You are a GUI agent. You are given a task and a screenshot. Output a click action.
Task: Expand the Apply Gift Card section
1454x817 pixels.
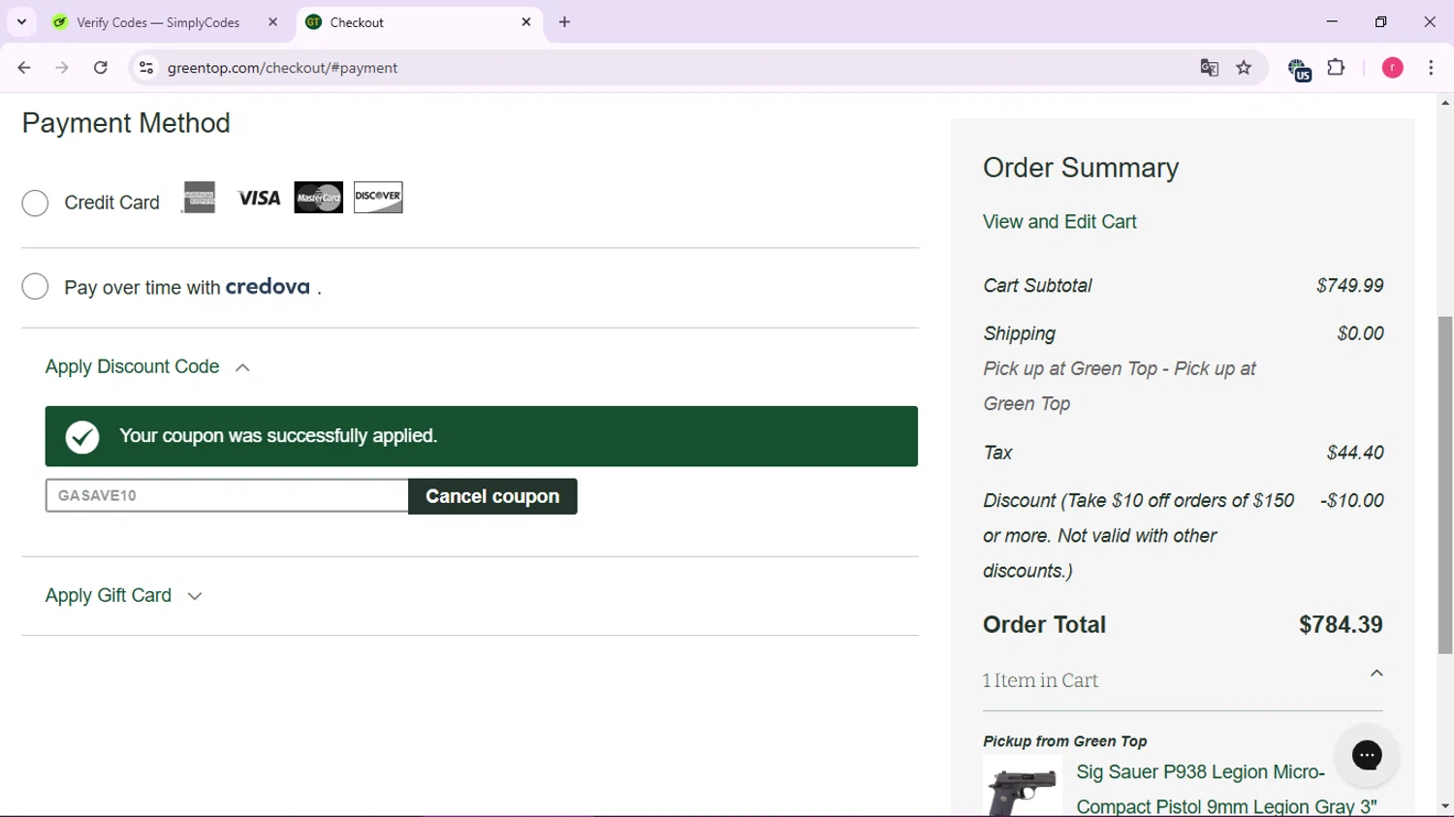[124, 596]
